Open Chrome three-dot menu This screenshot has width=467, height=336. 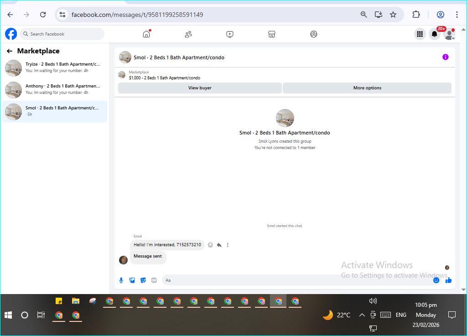coord(457,15)
